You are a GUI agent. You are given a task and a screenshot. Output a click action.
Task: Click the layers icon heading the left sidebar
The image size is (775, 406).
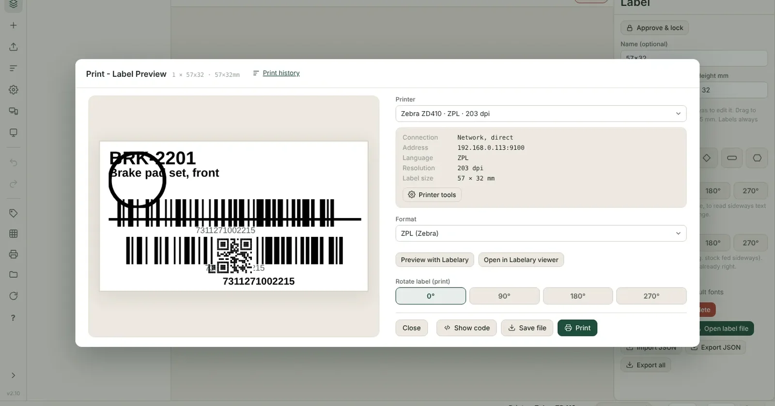pyautogui.click(x=14, y=4)
